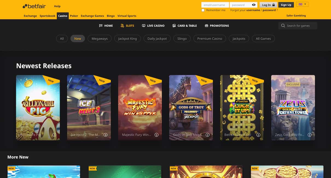The image size is (331, 178).
Task: Open the Zeus Gold Blitz Fortune Tower tile
Action: (293, 108)
